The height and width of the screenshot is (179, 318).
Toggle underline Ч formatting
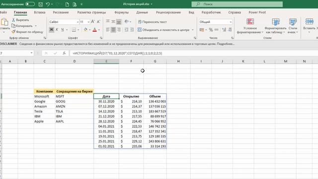63,30
